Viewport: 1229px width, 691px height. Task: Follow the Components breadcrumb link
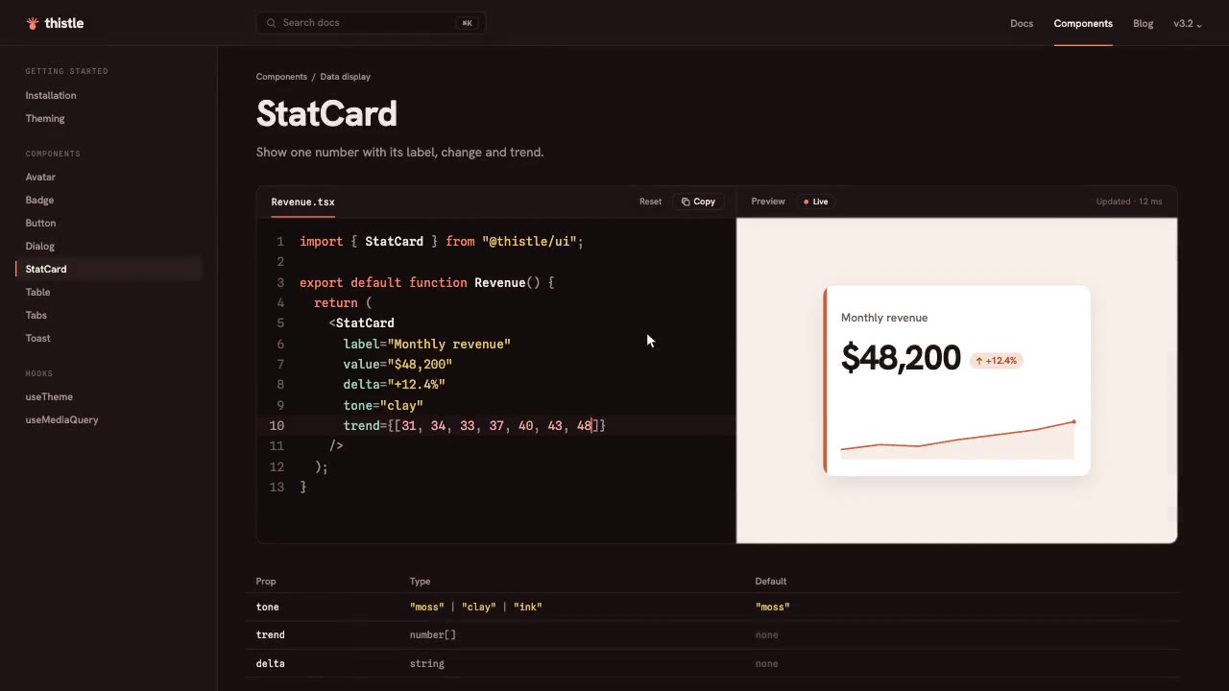click(281, 77)
